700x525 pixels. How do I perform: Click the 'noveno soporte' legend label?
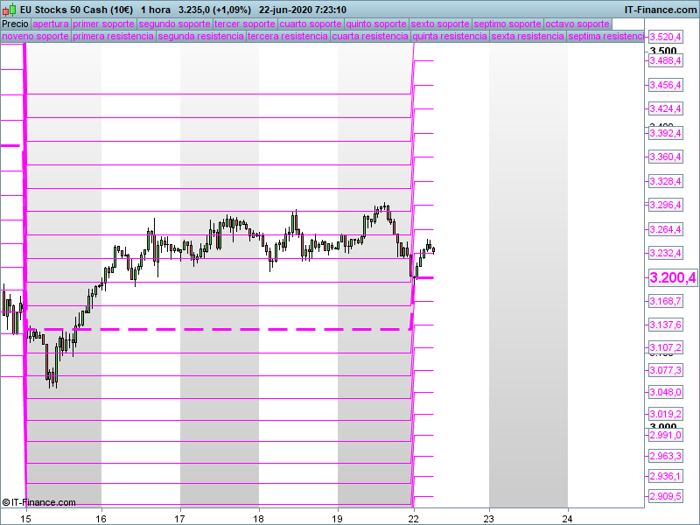coord(35,37)
